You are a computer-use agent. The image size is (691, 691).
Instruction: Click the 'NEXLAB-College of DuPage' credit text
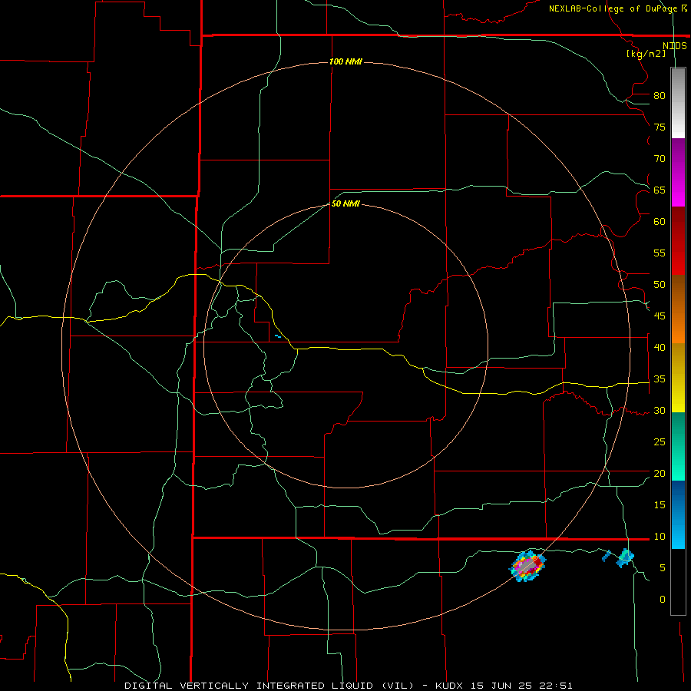[613, 8]
